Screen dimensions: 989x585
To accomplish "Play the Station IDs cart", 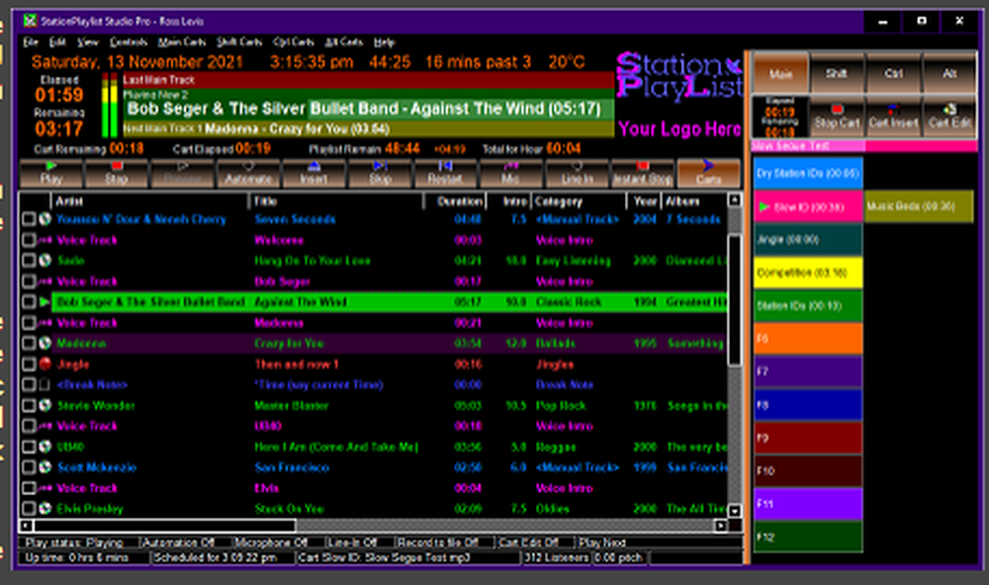I will click(x=807, y=305).
